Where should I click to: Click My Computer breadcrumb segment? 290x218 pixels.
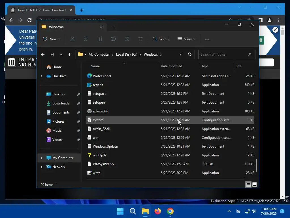point(99,54)
